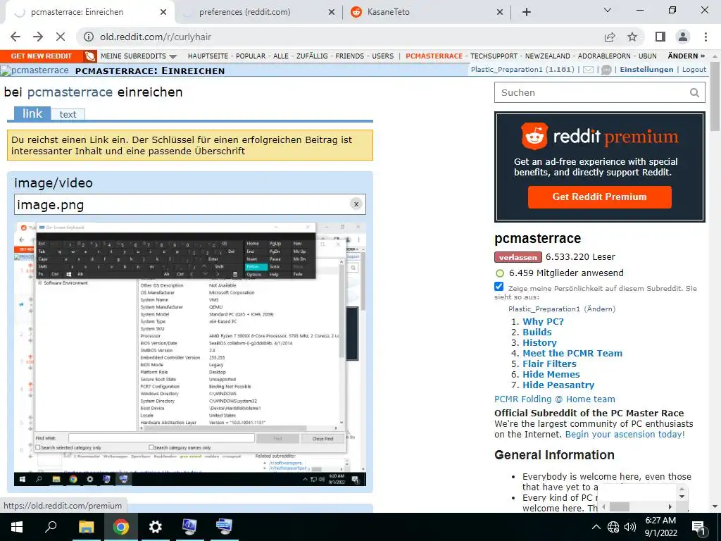This screenshot has width=721, height=541.
Task: Open the notification center icon
Action: (698, 527)
